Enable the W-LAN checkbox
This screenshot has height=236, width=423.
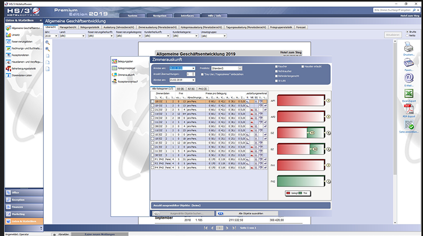[x=276, y=81]
